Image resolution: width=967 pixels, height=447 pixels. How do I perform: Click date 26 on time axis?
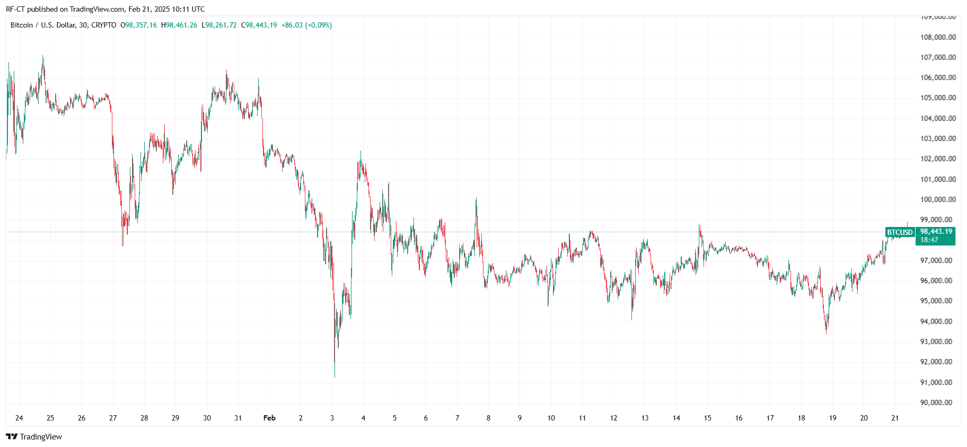coord(82,418)
